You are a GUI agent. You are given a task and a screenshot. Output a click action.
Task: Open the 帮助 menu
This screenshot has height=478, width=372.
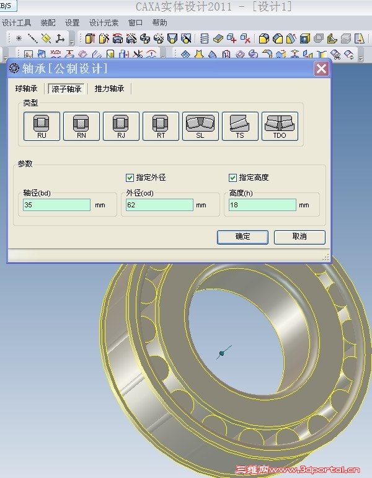pyautogui.click(x=160, y=23)
